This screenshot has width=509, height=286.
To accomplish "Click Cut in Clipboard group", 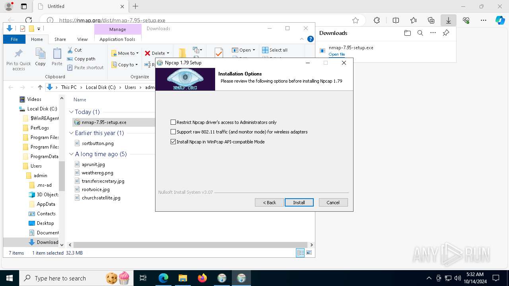I will coord(74,50).
